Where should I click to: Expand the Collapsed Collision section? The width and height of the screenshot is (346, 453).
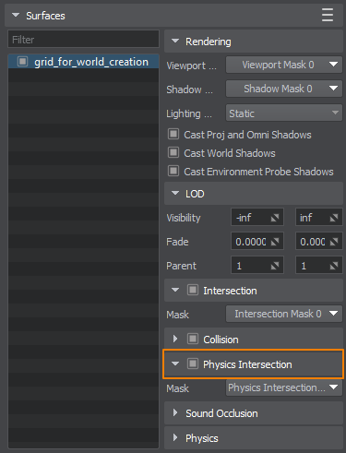click(x=175, y=339)
